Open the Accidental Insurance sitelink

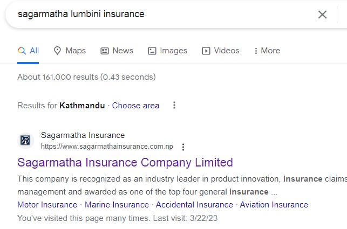[x=194, y=205]
